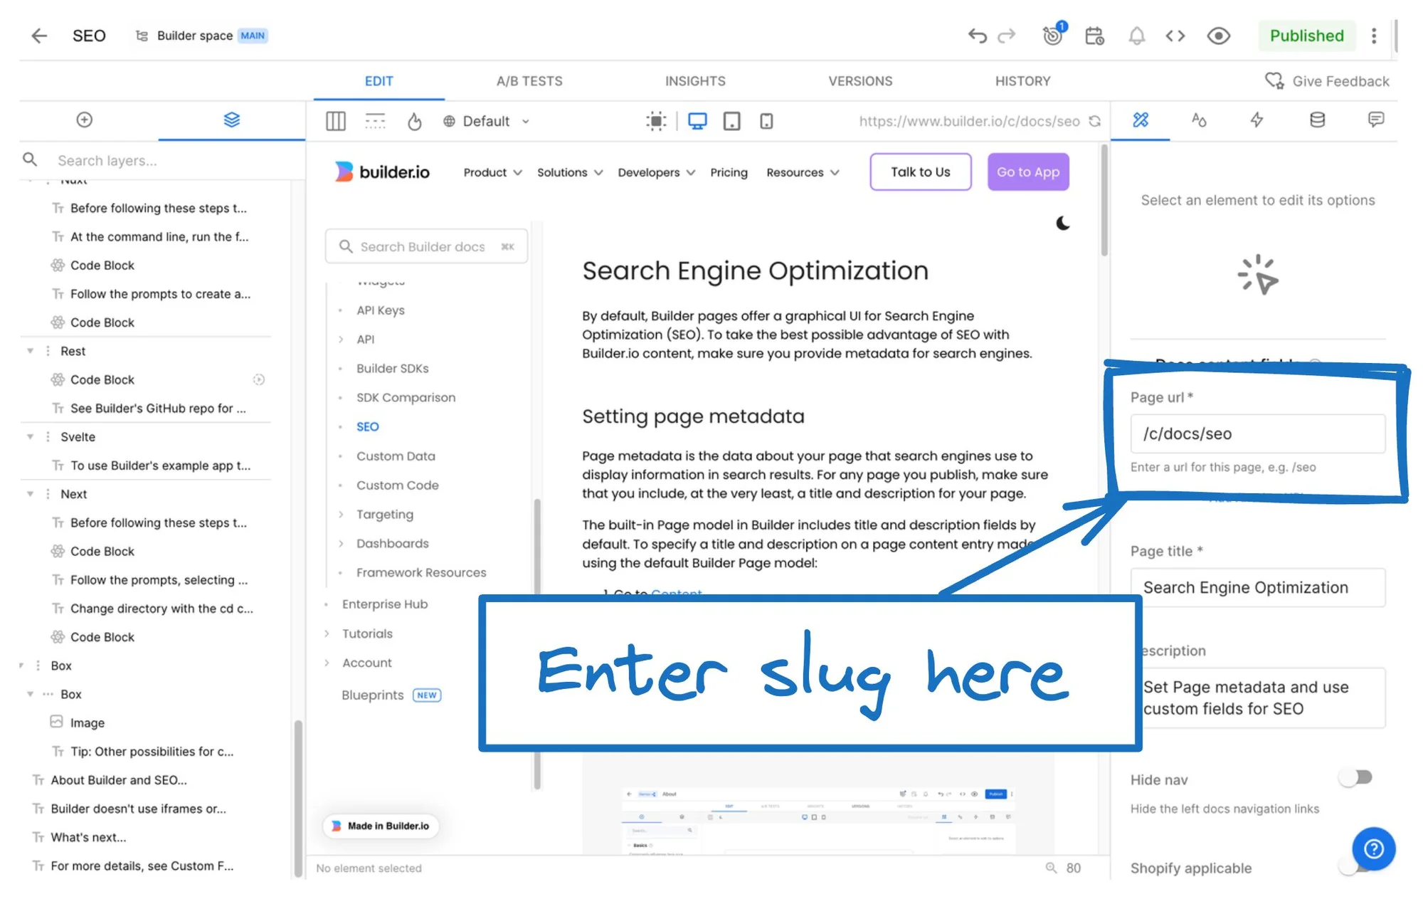
Task: Click the Go to App button
Action: (1027, 172)
